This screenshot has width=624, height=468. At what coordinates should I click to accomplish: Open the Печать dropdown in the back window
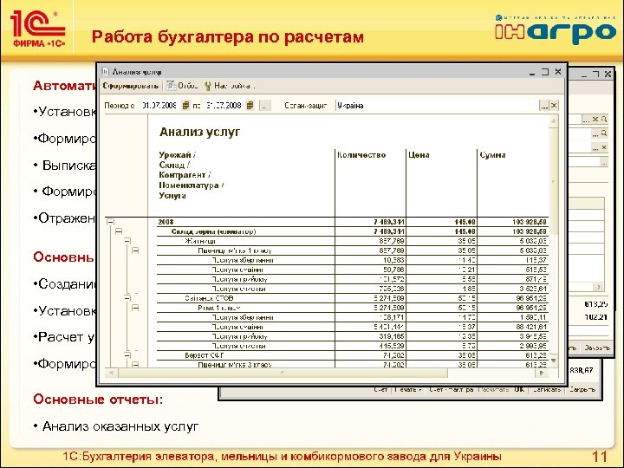click(408, 390)
